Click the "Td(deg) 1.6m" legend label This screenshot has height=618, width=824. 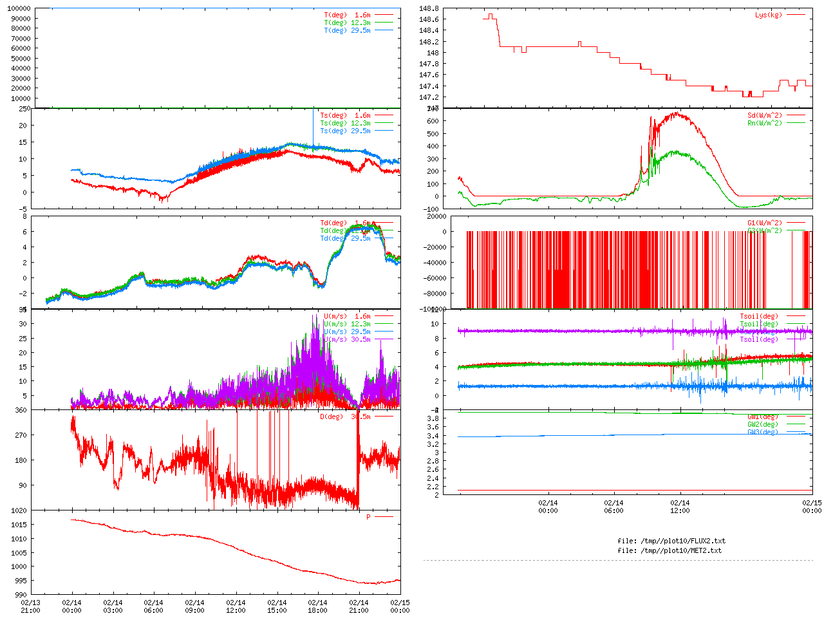click(346, 223)
